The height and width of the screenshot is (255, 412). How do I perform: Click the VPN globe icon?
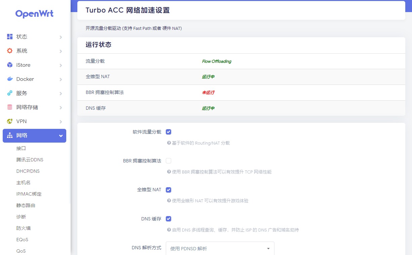pyautogui.click(x=10, y=121)
